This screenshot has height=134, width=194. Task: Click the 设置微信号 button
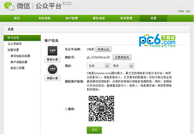point(122,57)
